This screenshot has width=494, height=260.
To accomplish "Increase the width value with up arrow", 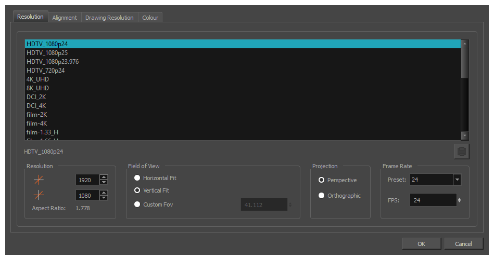I will 104,177.
